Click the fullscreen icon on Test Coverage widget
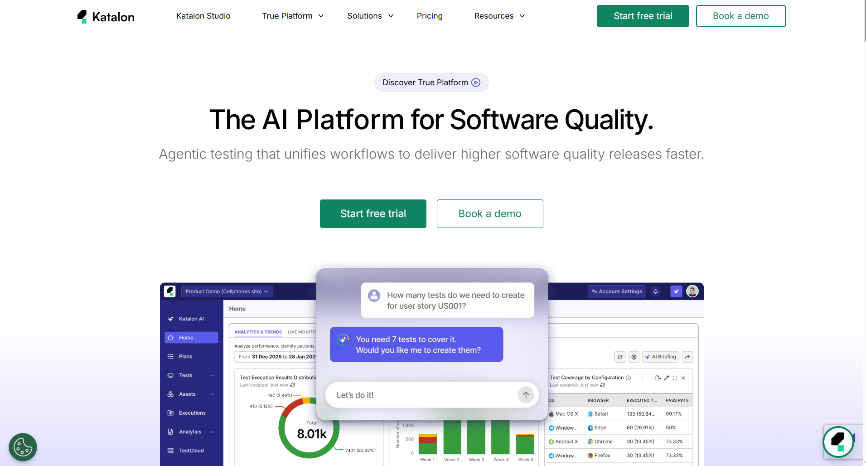The image size is (866, 466). point(675,378)
